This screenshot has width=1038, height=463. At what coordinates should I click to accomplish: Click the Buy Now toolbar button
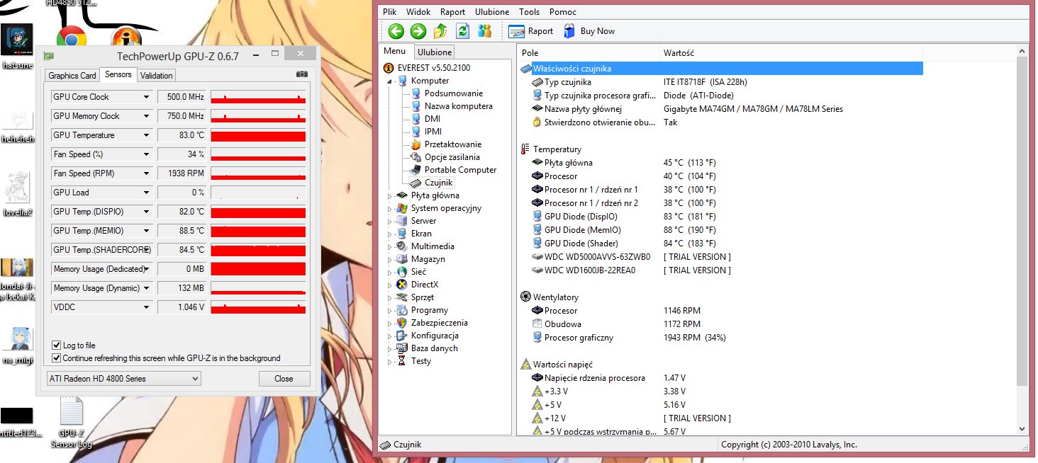(588, 31)
